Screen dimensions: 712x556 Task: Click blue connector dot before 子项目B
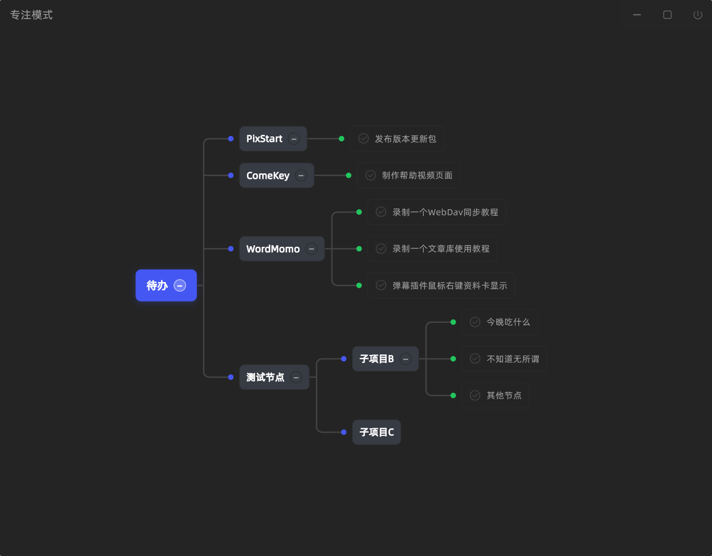tap(344, 359)
